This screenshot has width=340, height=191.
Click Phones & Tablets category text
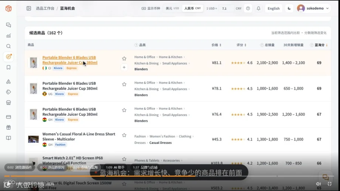pyautogui.click(x=147, y=160)
